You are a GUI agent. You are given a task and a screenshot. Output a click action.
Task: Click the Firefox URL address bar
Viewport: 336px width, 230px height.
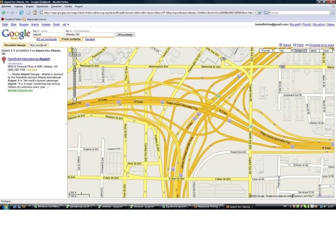[x=148, y=13]
